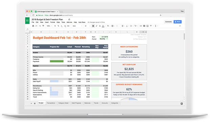The width and height of the screenshot is (210, 122).
Task: Toggle strikethrough formatting button
Action: tap(100, 26)
